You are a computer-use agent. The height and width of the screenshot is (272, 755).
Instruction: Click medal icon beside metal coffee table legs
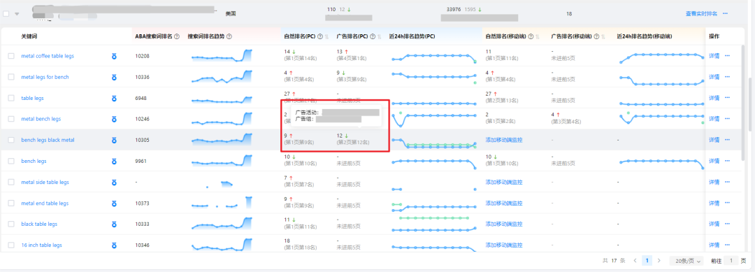pos(114,57)
